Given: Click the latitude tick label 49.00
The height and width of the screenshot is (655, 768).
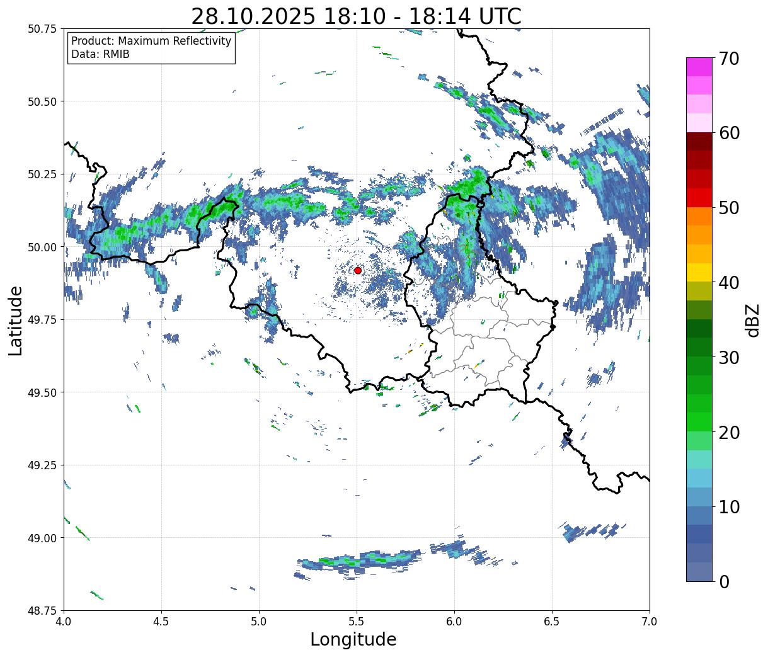Looking at the screenshot, I should [x=42, y=538].
